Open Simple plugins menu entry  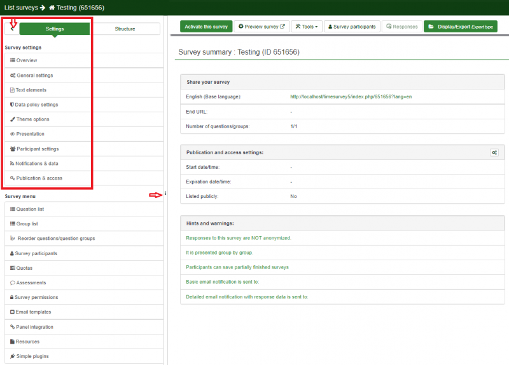(32, 356)
